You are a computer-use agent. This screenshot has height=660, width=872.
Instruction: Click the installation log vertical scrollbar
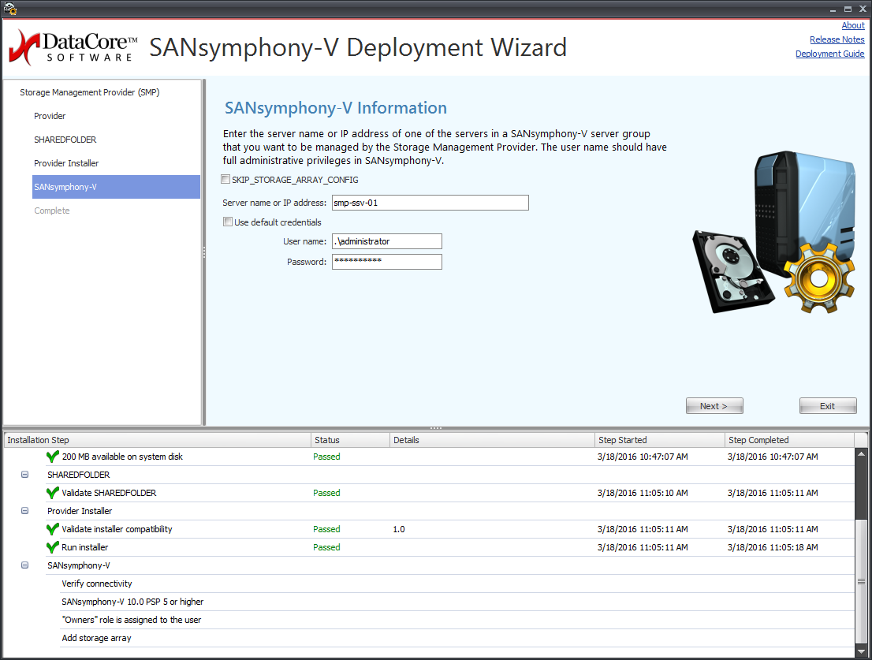point(861,581)
